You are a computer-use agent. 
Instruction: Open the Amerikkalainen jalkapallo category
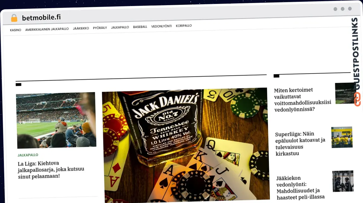coord(47,29)
